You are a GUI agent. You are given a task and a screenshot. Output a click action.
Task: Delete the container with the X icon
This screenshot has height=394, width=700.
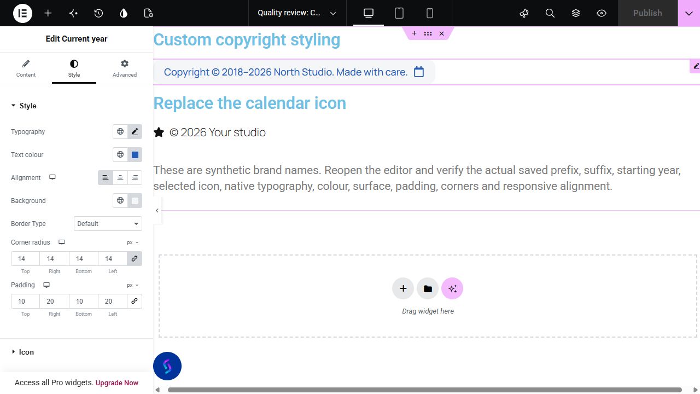point(441,34)
